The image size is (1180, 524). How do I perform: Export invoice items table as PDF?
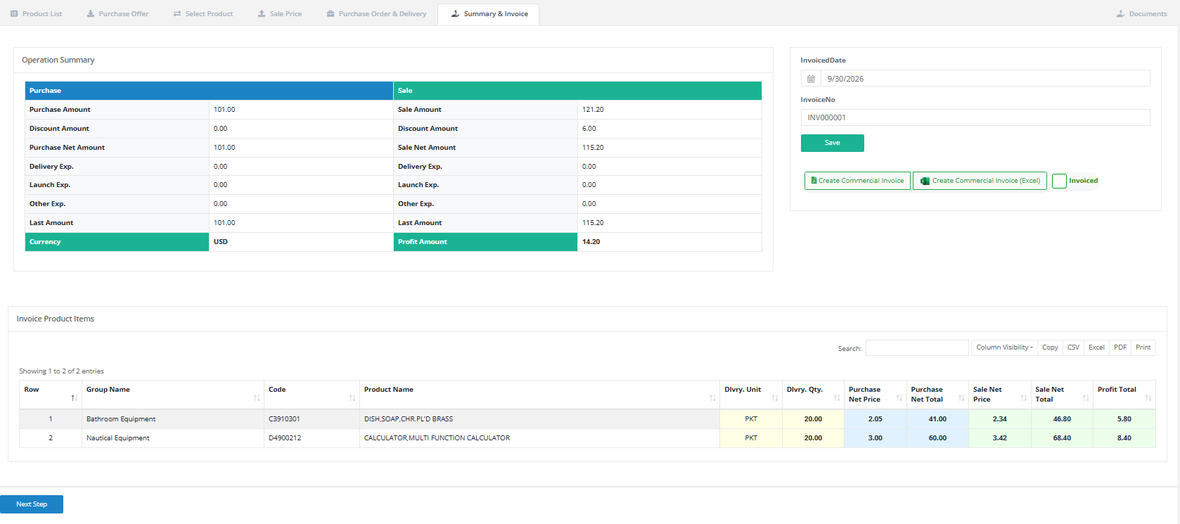pos(1120,347)
